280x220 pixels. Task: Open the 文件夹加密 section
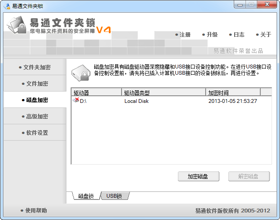tap(35, 67)
